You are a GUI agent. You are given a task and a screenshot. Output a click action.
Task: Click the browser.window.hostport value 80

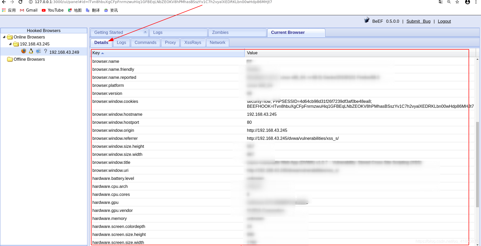point(249,122)
